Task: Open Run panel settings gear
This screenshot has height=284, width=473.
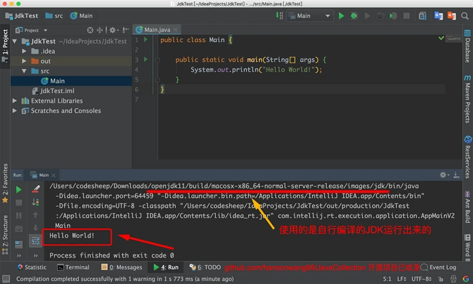Action: (x=444, y=175)
